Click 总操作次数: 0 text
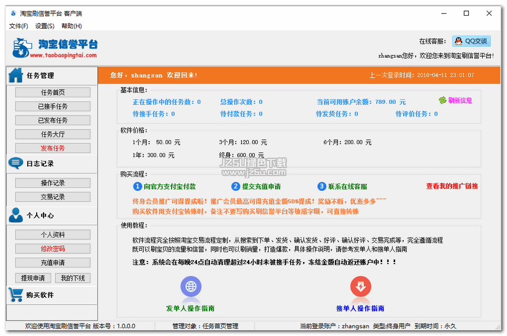 [x=241, y=102]
